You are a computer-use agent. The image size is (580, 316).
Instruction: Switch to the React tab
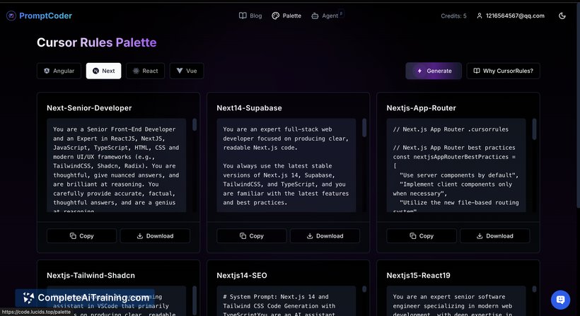pos(146,71)
